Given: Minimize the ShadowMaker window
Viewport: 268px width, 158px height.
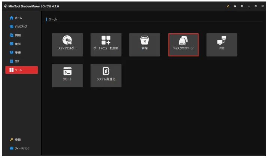Looking at the screenshot, I should pyautogui.click(x=249, y=6).
